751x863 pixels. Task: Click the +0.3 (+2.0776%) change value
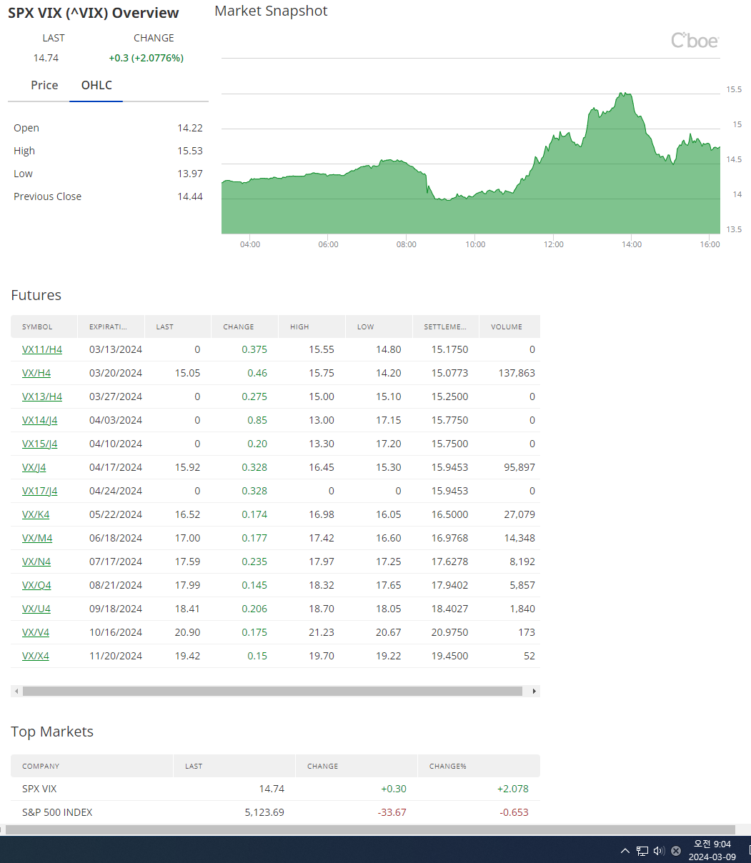click(x=146, y=58)
